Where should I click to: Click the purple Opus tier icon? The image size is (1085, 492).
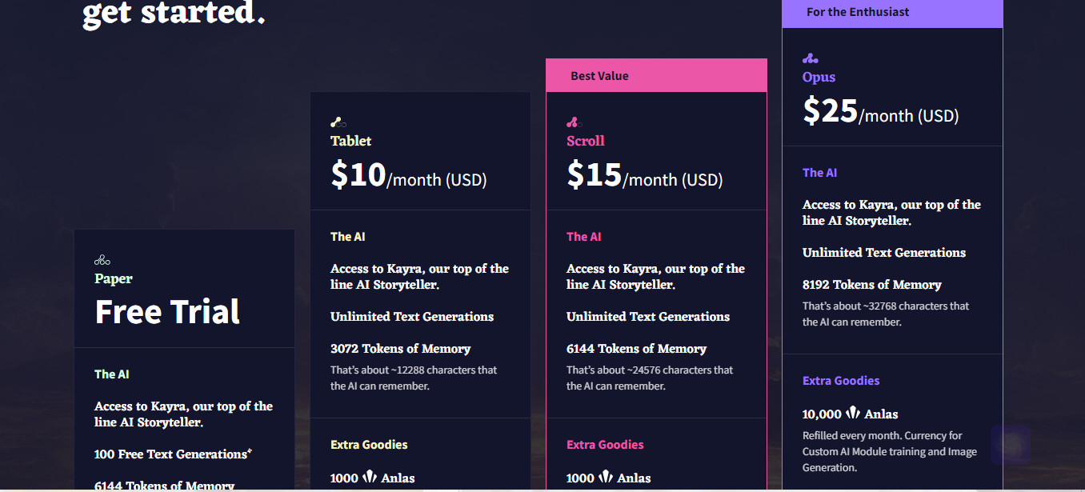click(811, 58)
